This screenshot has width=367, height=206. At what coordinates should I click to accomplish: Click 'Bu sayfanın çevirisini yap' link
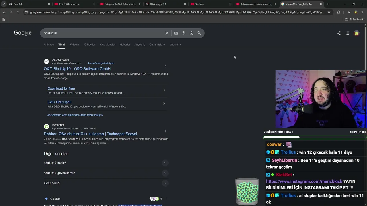coord(101,63)
